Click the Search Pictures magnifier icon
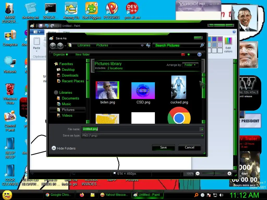The height and width of the screenshot is (200, 267). 202,45
